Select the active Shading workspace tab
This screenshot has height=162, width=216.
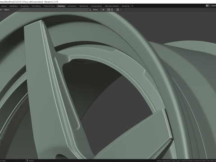[x=61, y=6]
